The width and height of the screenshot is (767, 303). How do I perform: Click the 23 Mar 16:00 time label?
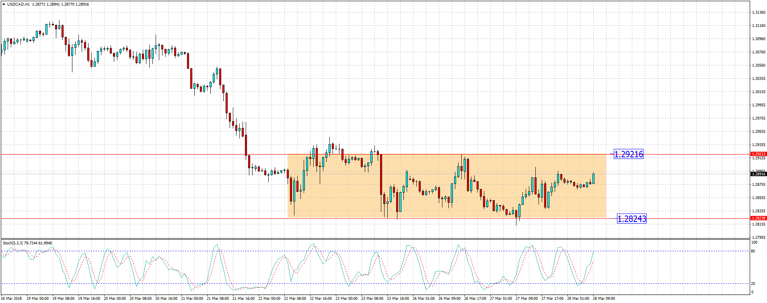point(398,299)
